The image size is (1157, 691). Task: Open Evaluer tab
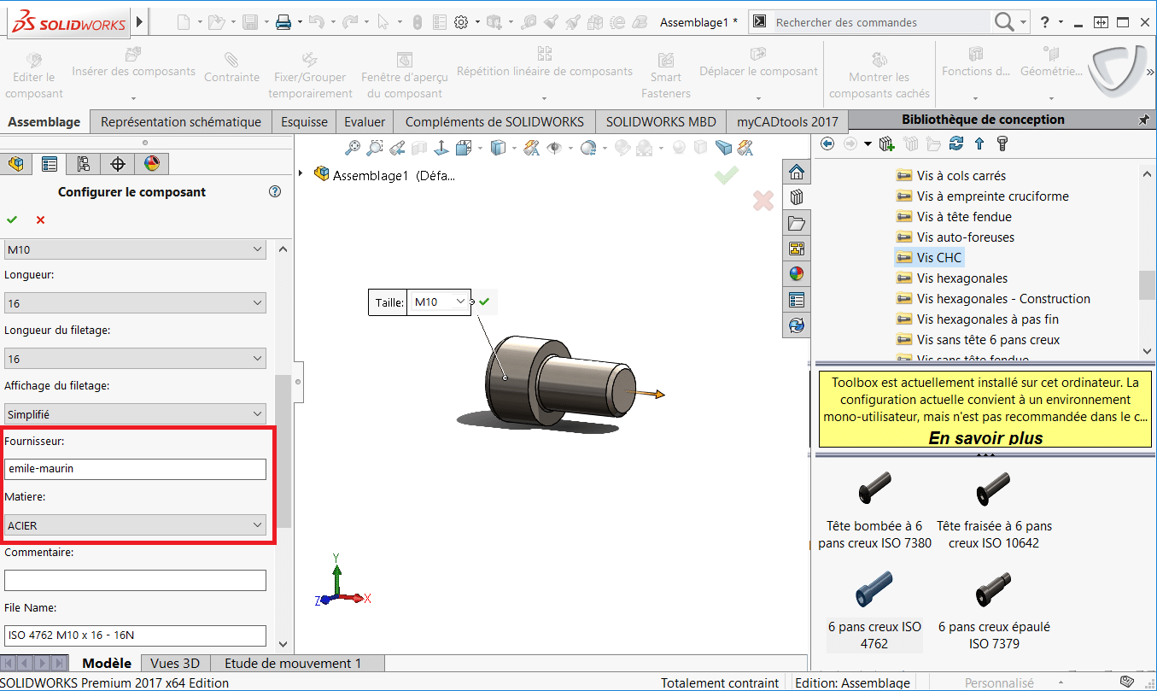coord(365,121)
